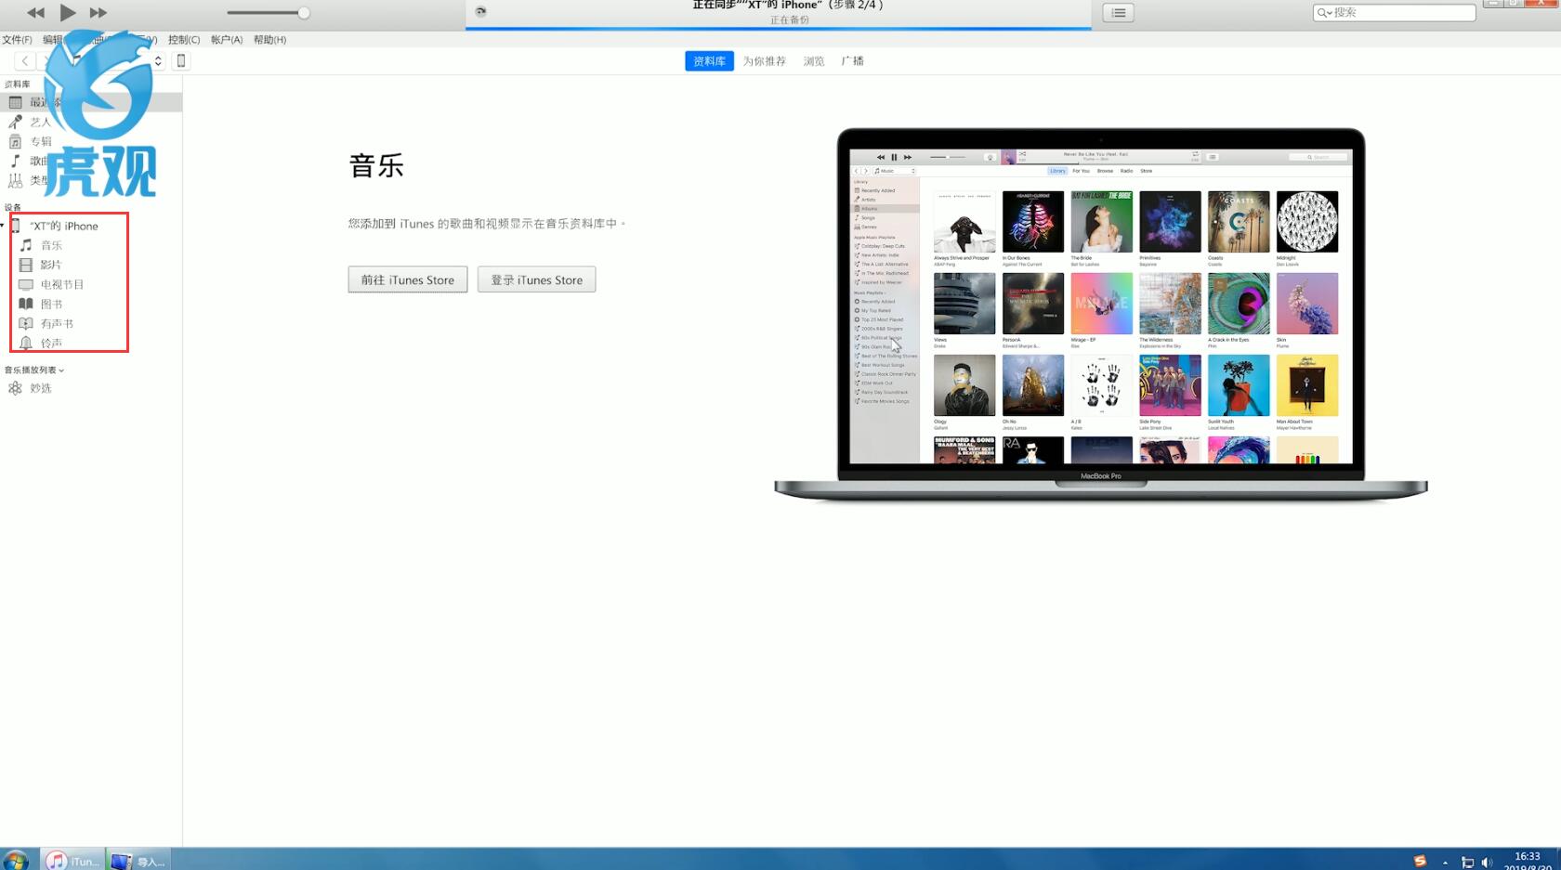Open 影片 under the iPhone device

(50, 265)
